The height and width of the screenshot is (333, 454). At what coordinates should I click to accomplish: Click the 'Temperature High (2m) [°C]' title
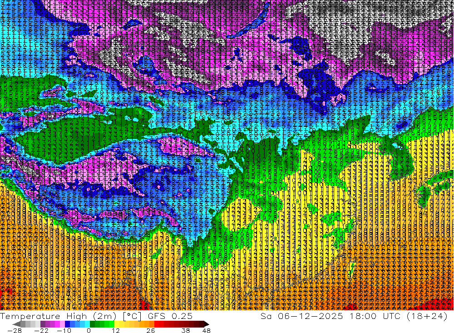71,316
